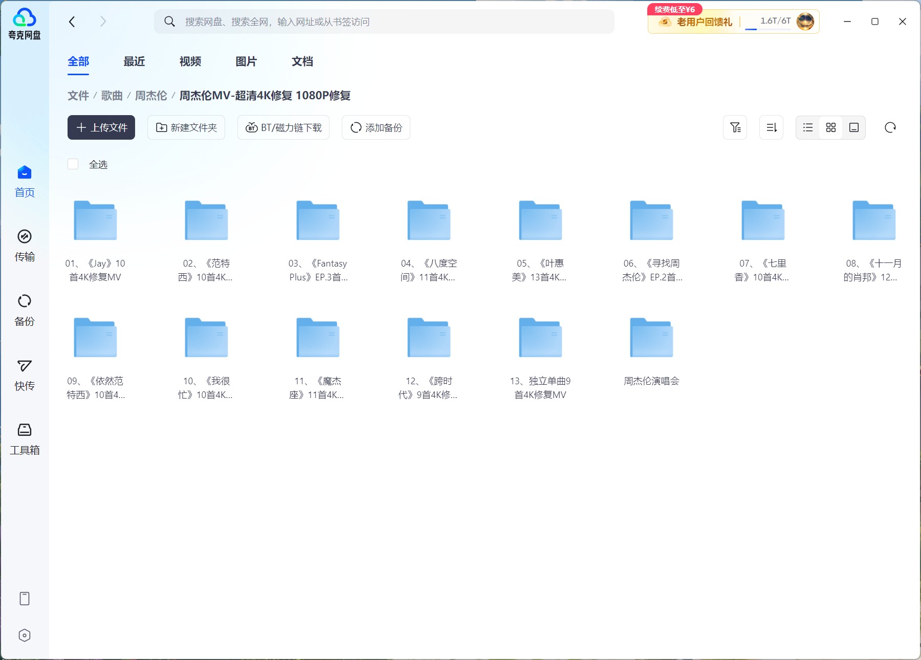
Task: Open the sort order icon button
Action: coord(772,127)
